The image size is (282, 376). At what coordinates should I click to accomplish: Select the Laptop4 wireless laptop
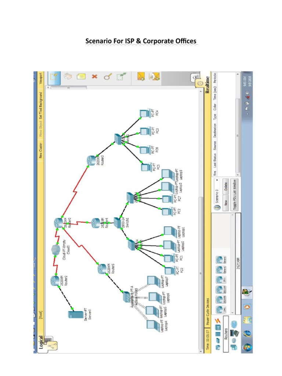(153, 325)
